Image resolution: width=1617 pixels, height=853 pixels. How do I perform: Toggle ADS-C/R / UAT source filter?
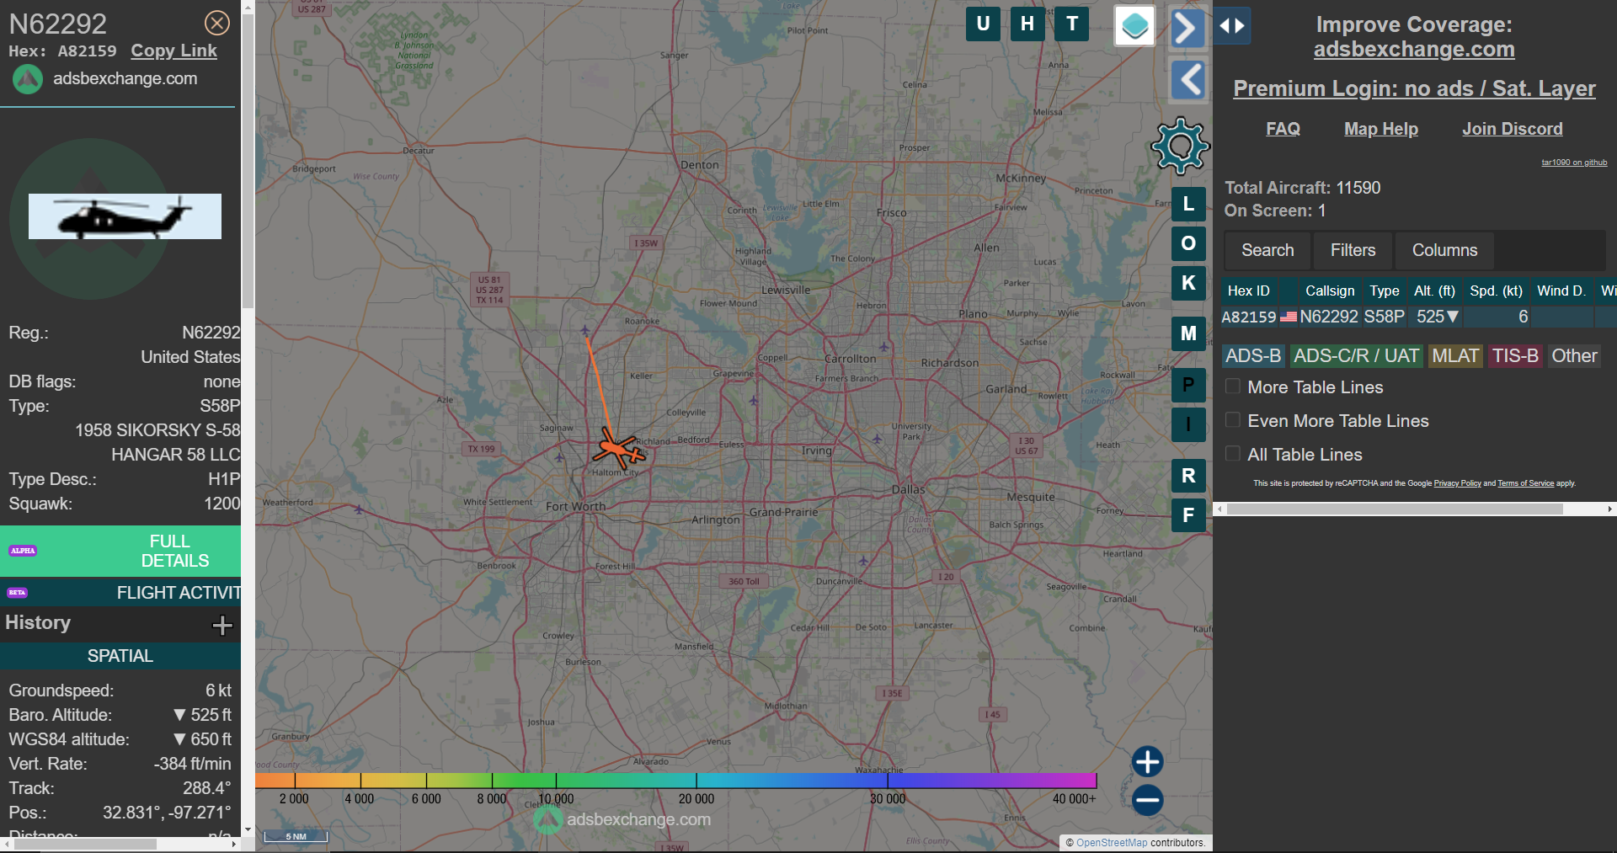pyautogui.click(x=1356, y=356)
